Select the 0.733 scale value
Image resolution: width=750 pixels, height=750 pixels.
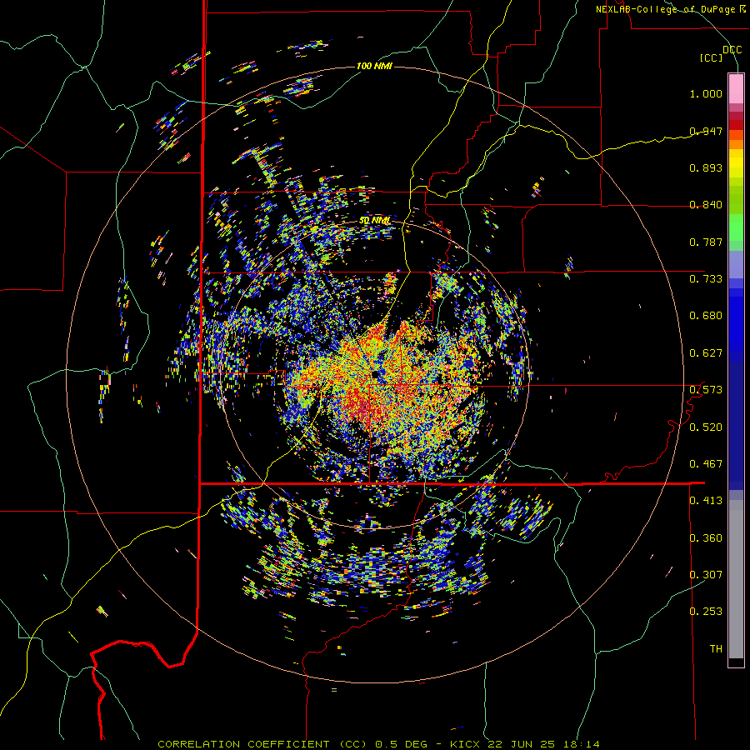[x=706, y=279]
